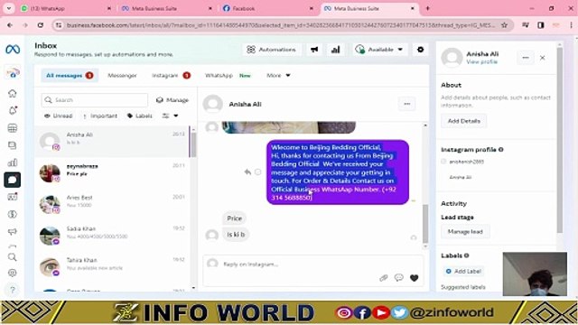The height and width of the screenshot is (325, 578).
Task: Open Inbox settings gear icon
Action: click(x=420, y=50)
